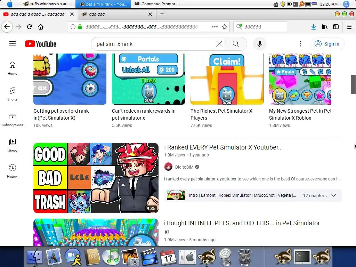Open the Firefox application hamburger menu
The height and width of the screenshot is (267, 356).
point(349,27)
